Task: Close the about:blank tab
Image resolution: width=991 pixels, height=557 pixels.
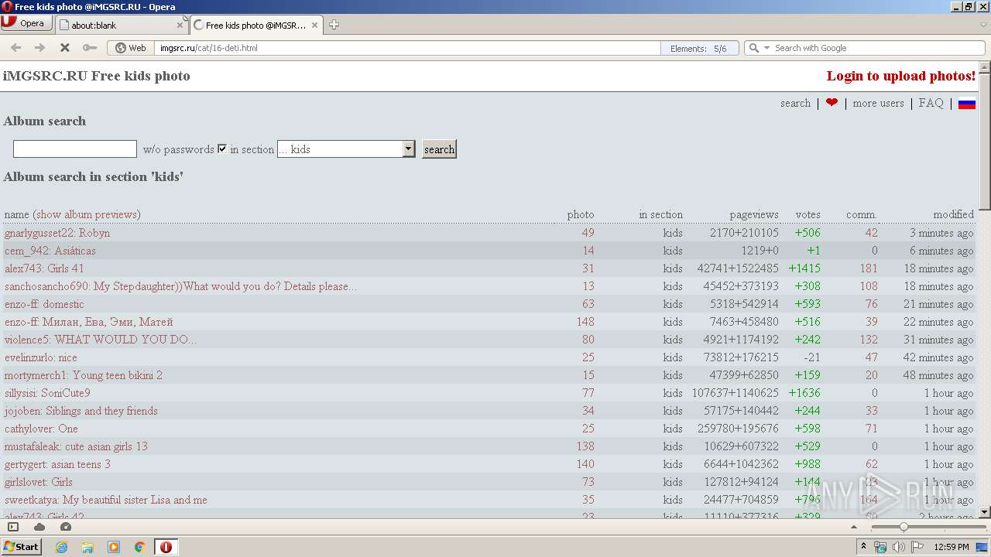Action: tap(180, 25)
